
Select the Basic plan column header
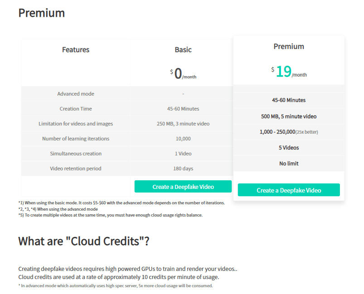[x=183, y=50]
